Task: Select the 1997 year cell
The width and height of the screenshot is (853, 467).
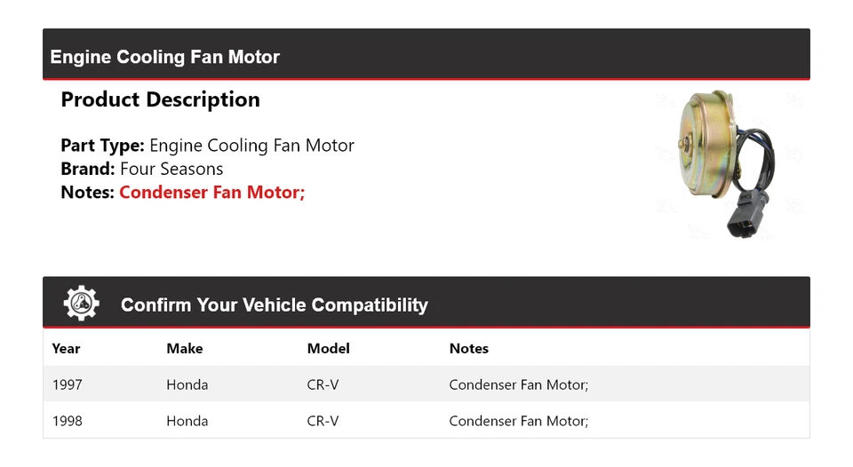Action: point(68,384)
